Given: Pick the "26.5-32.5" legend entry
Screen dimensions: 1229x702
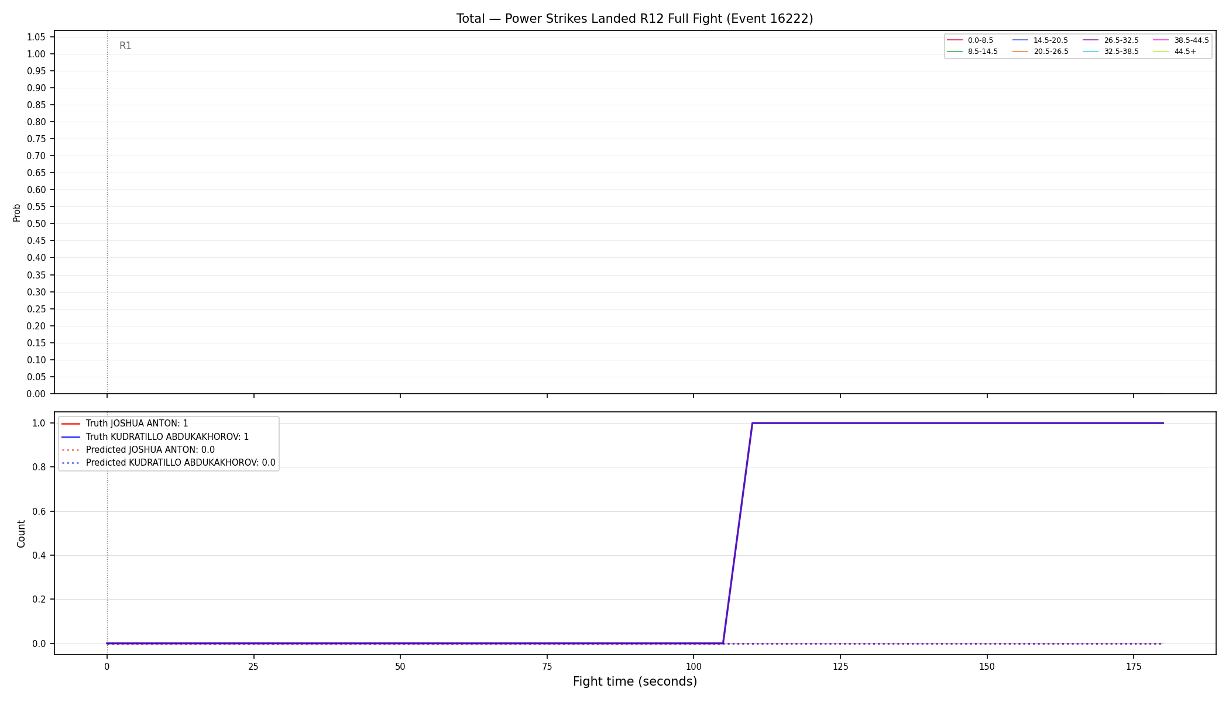Looking at the screenshot, I should pos(1121,40).
